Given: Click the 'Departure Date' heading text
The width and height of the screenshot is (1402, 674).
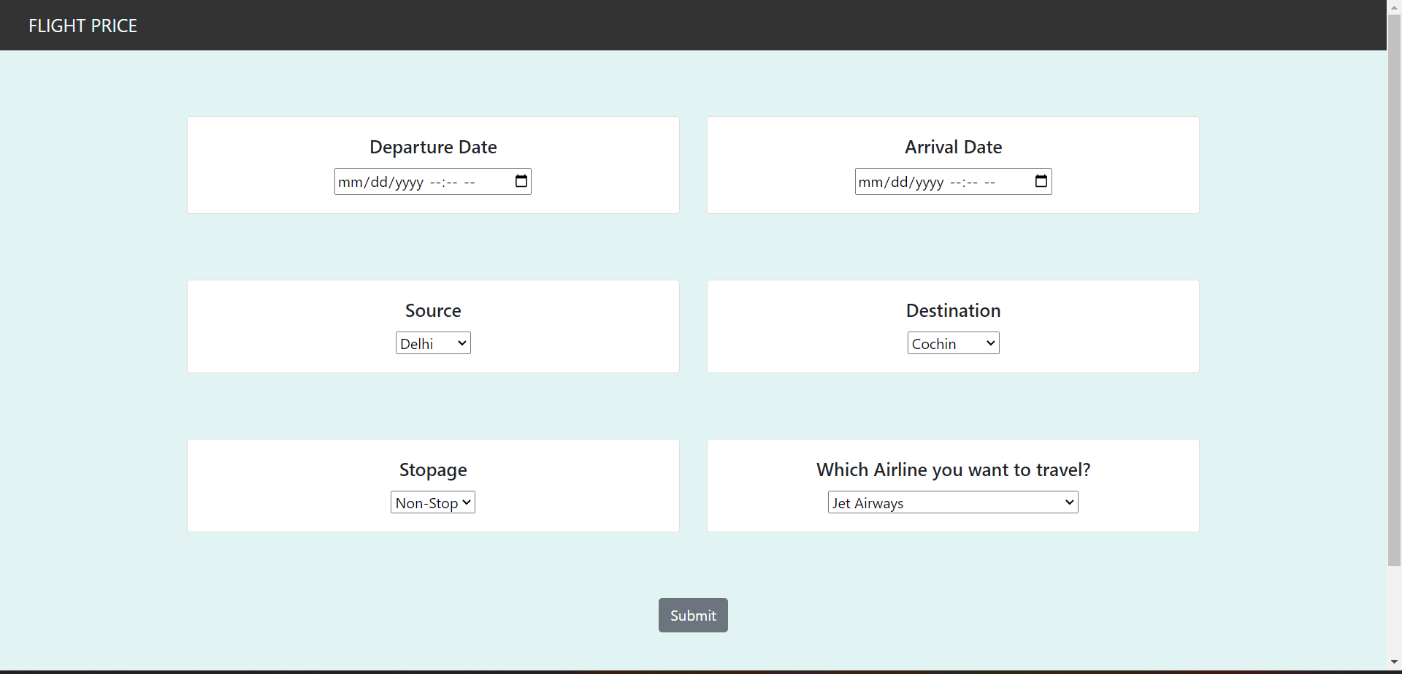Looking at the screenshot, I should pyautogui.click(x=433, y=147).
